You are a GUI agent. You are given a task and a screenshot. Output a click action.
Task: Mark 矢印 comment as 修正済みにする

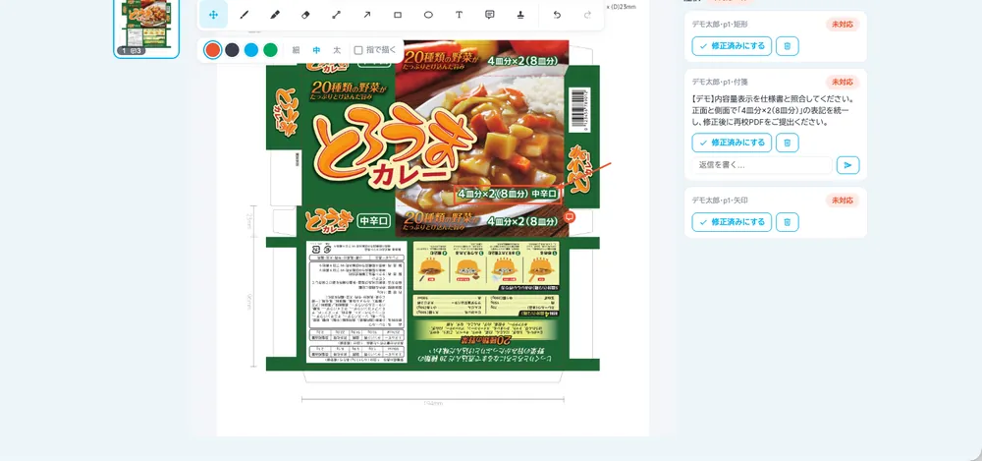pyautogui.click(x=732, y=222)
